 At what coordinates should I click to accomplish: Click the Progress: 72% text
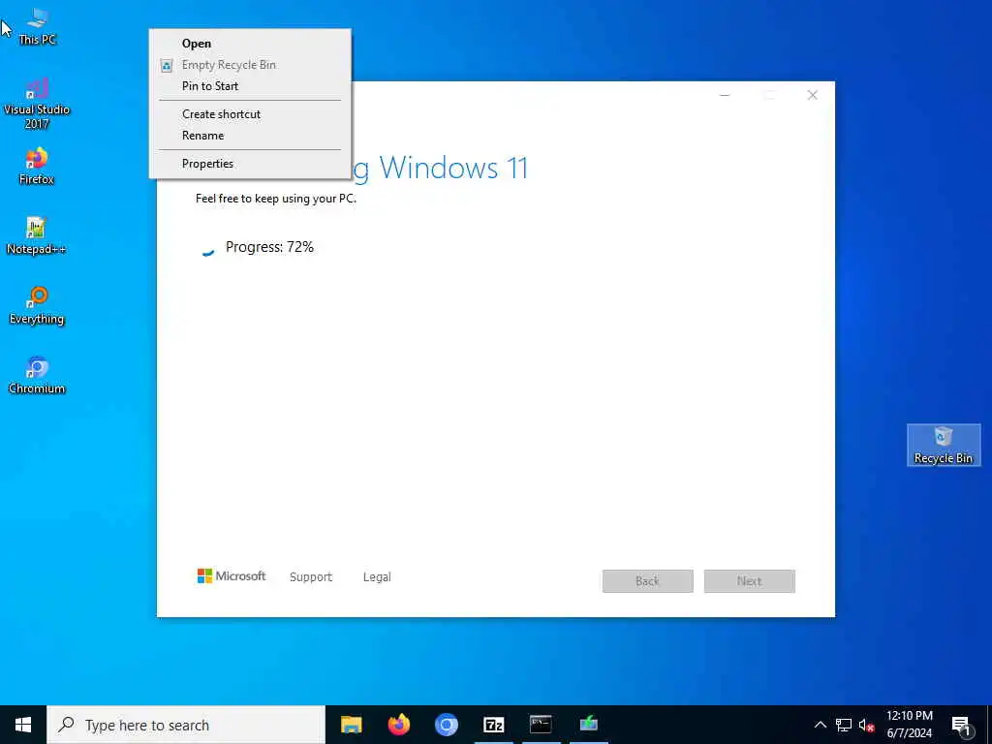coord(269,247)
